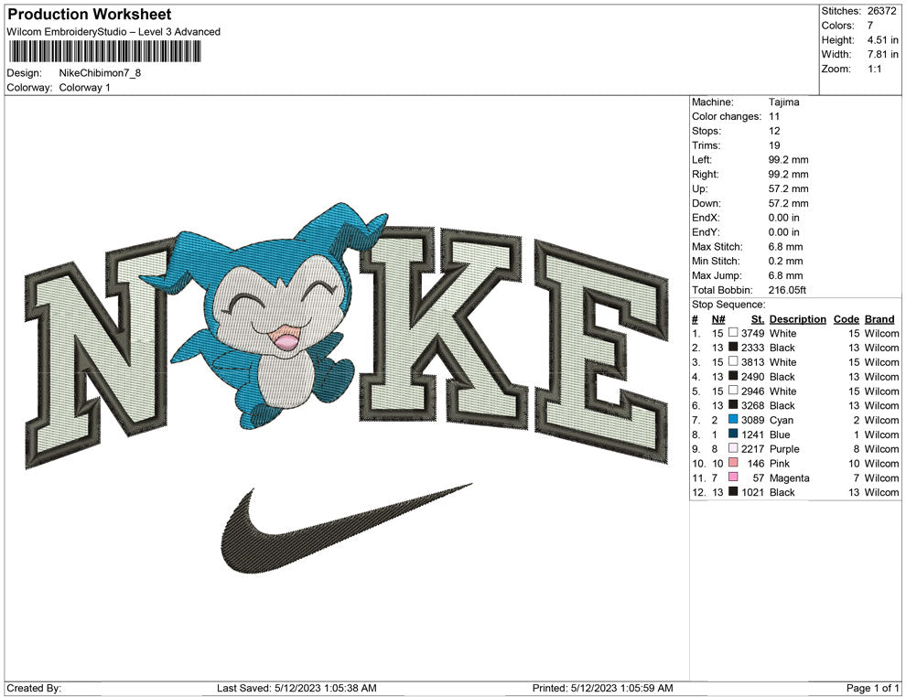Select stitch count '2333' in row 2
This screenshot has height=697, width=906.
tap(753, 348)
